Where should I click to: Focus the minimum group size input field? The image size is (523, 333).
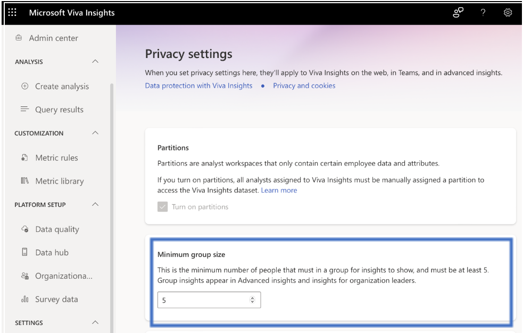[209, 300]
